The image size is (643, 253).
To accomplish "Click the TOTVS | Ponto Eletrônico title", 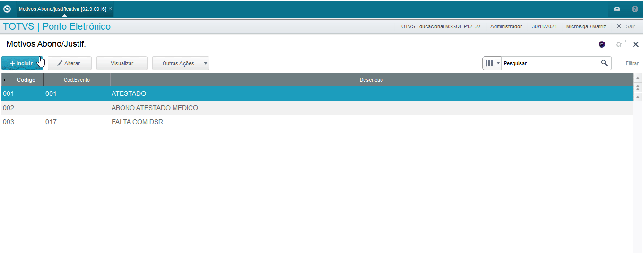I will [57, 26].
